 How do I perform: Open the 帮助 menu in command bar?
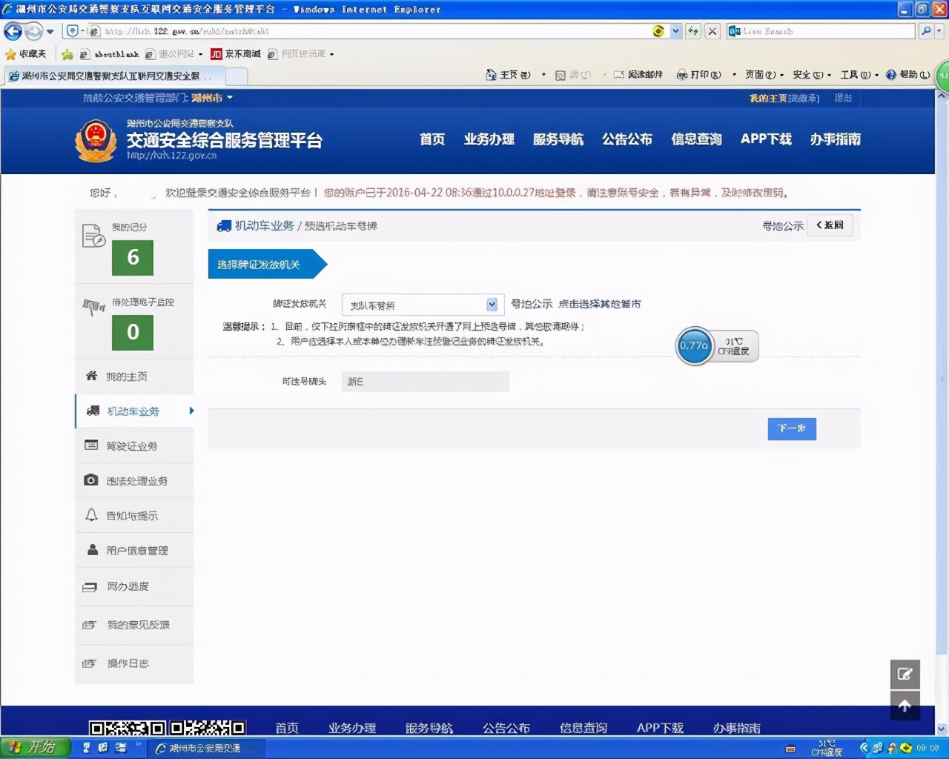tap(908, 75)
